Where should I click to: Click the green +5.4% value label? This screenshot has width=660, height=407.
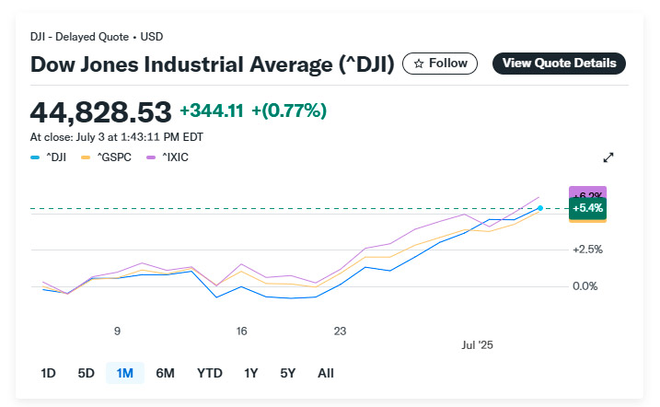(x=587, y=209)
